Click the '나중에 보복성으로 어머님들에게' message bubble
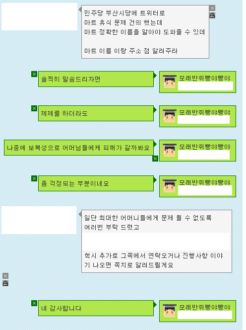This screenshot has height=330, width=246. coord(79,148)
